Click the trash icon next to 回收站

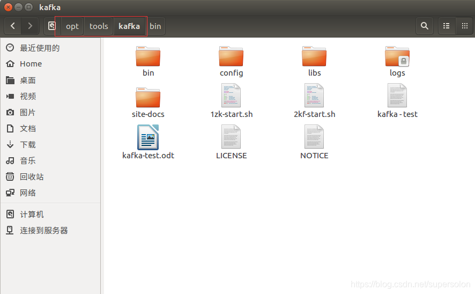pyautogui.click(x=10, y=177)
